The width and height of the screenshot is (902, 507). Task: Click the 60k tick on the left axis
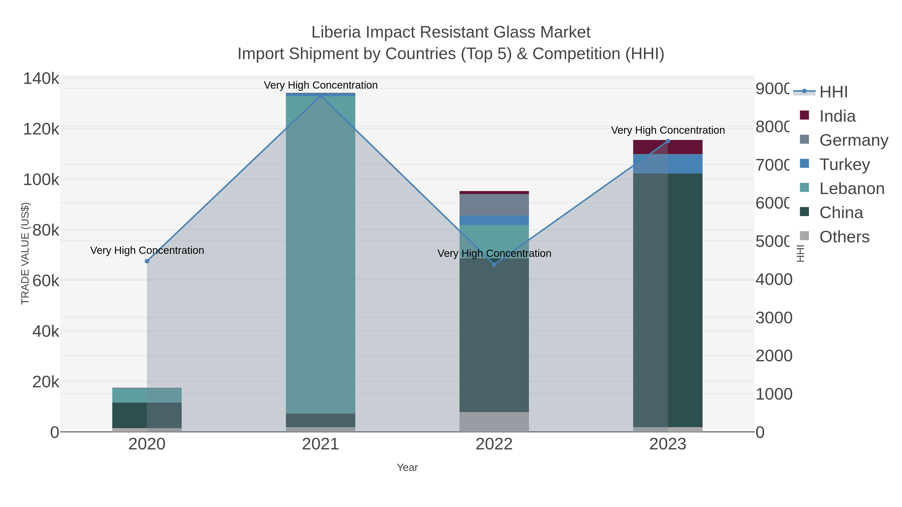[46, 280]
